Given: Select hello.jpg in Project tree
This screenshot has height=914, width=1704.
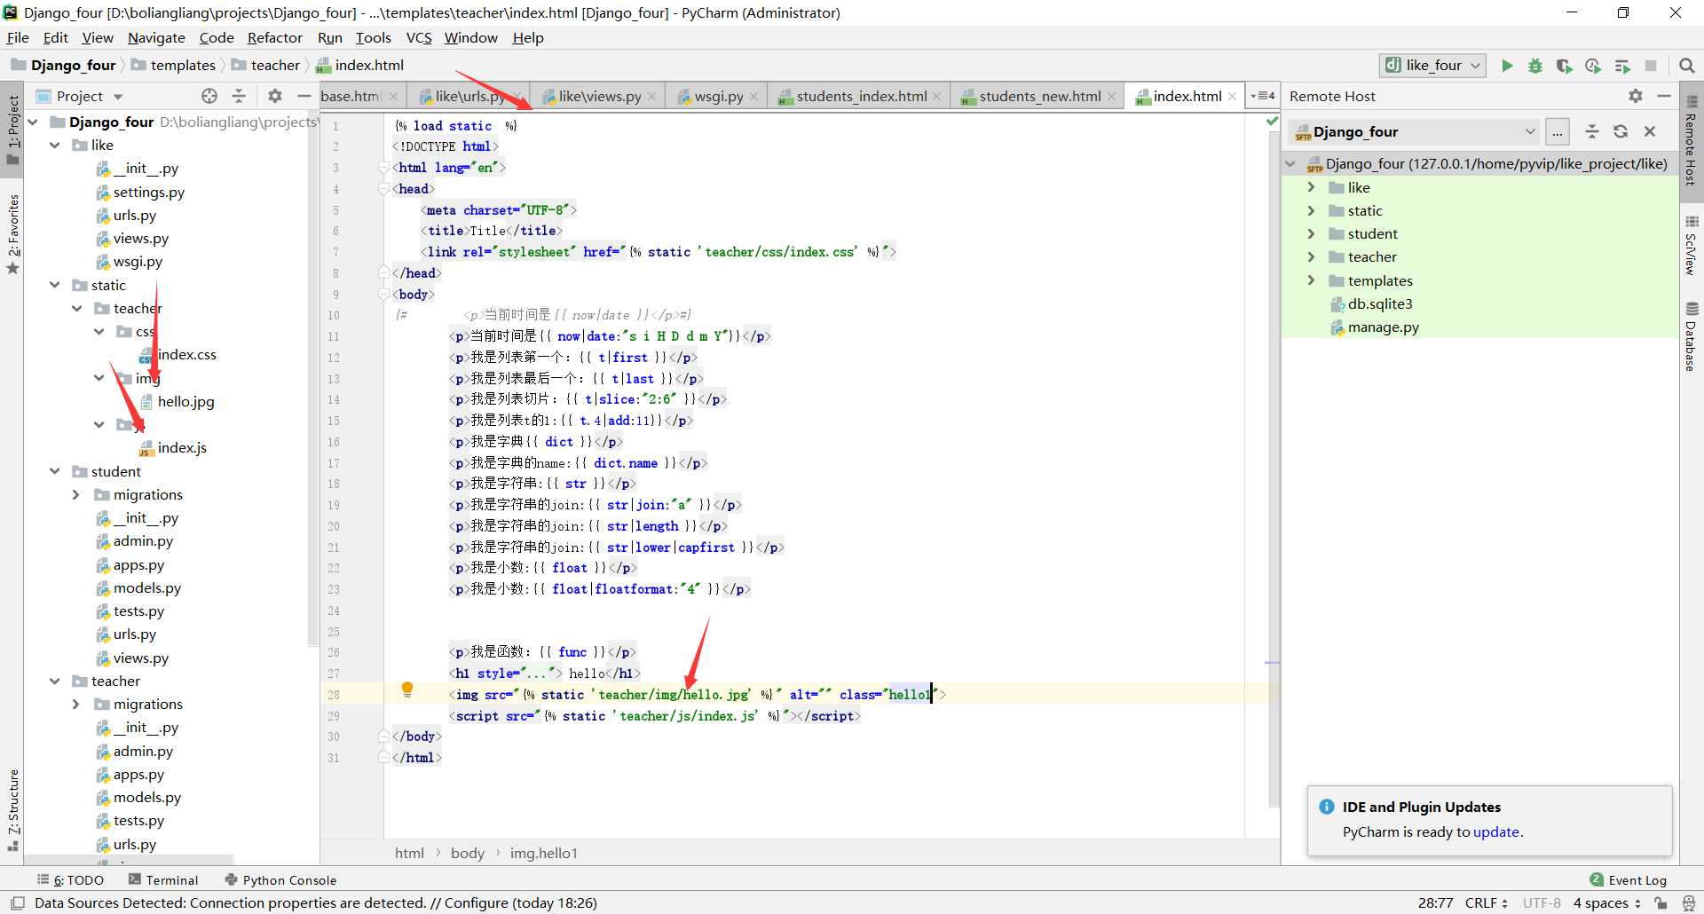Looking at the screenshot, I should [185, 401].
